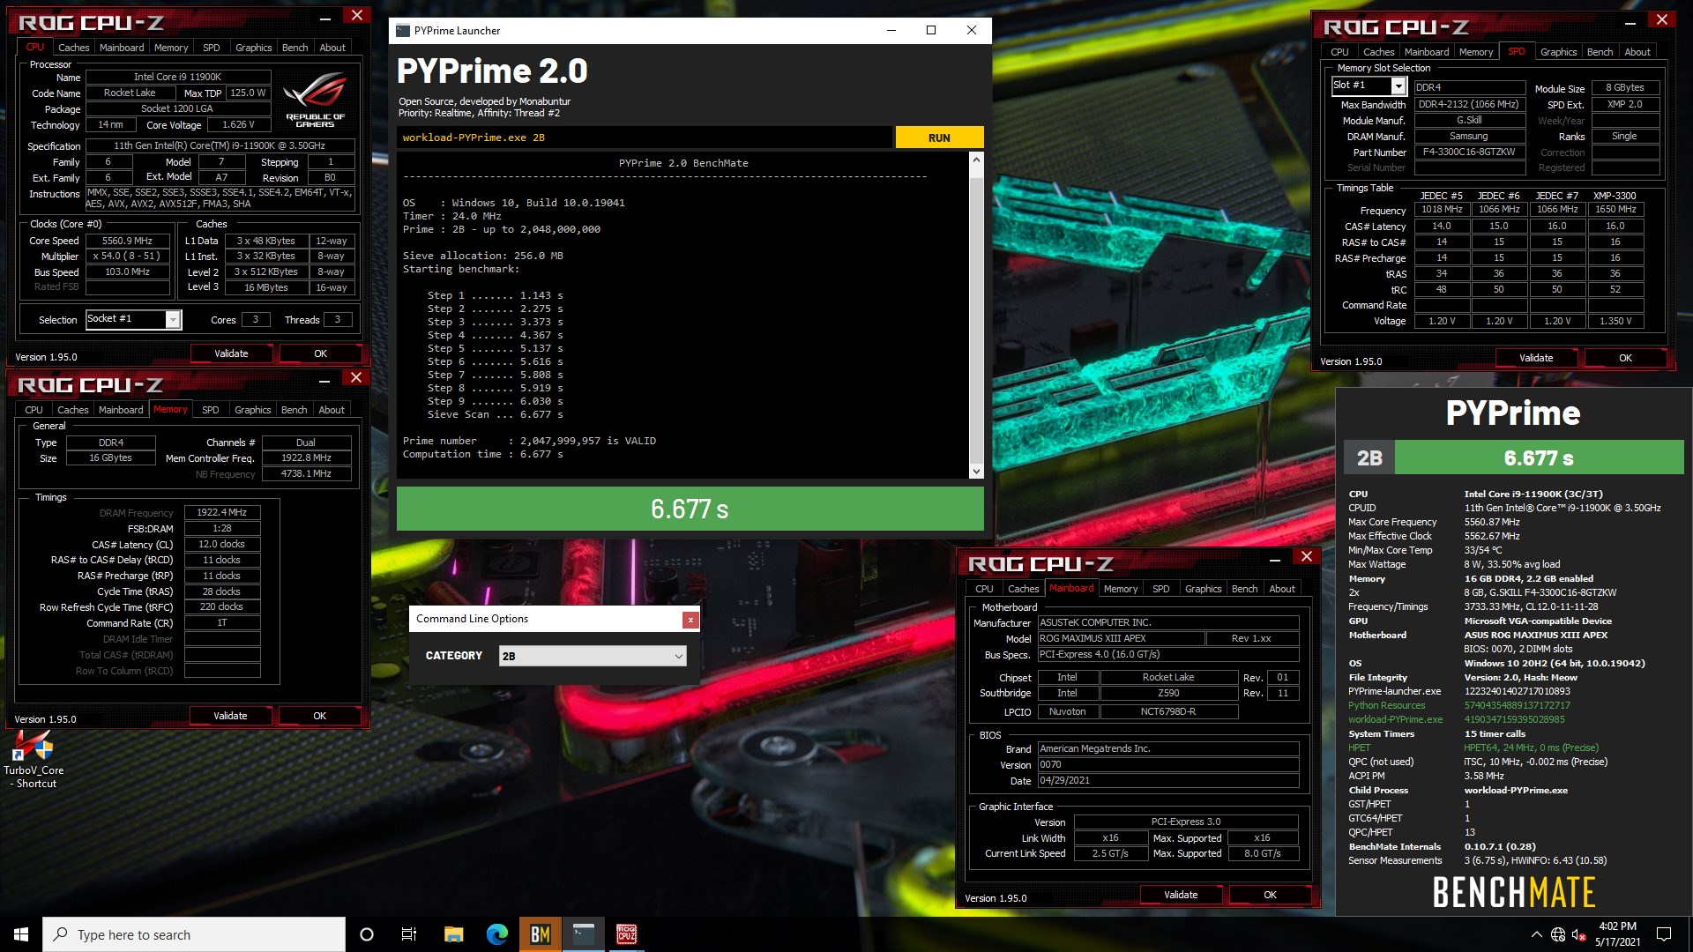Open network globe tray icon

[1558, 934]
